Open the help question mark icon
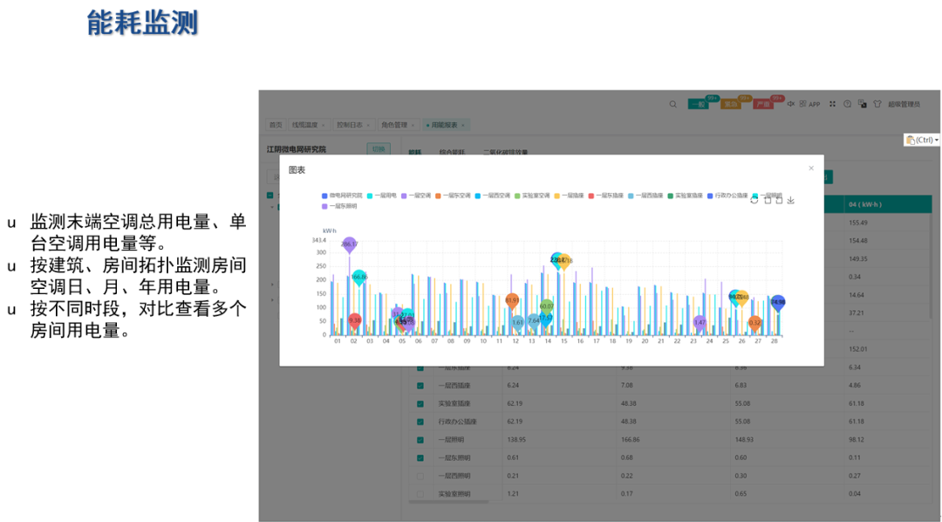This screenshot has width=942, height=522. pyautogui.click(x=847, y=104)
